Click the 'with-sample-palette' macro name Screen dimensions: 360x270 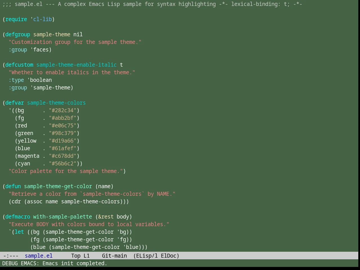pyautogui.click(x=62, y=217)
